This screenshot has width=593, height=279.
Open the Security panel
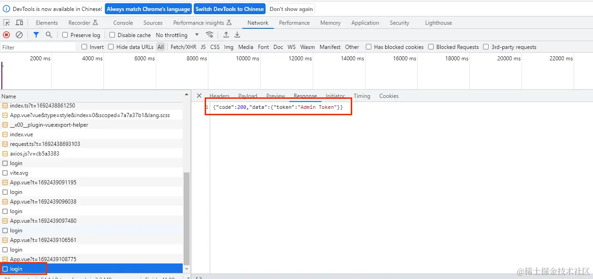[399, 23]
